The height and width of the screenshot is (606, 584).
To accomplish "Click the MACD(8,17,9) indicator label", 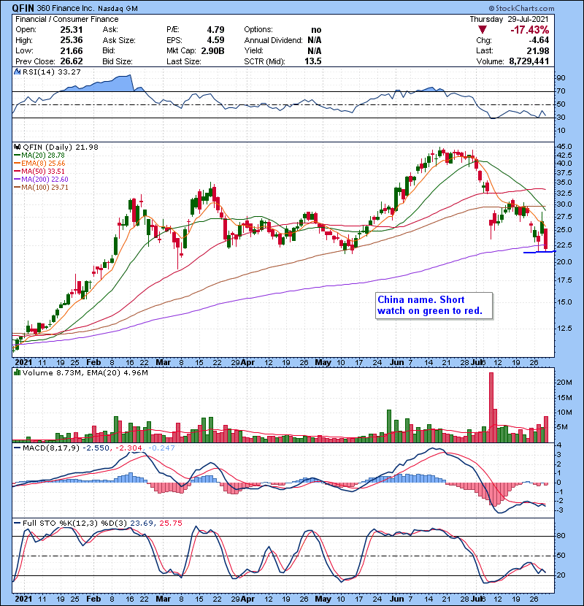I will tap(50, 448).
